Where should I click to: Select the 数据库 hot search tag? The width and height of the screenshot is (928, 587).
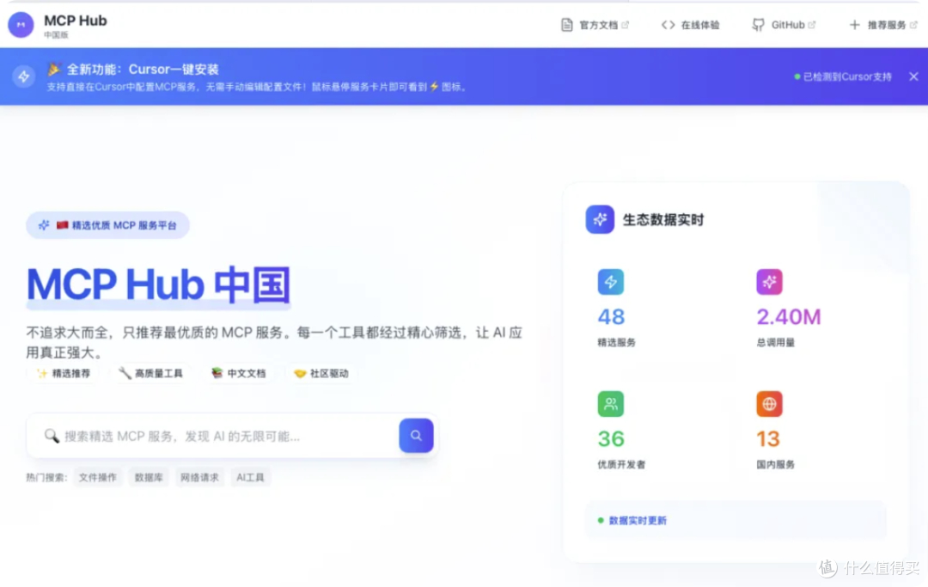(148, 477)
